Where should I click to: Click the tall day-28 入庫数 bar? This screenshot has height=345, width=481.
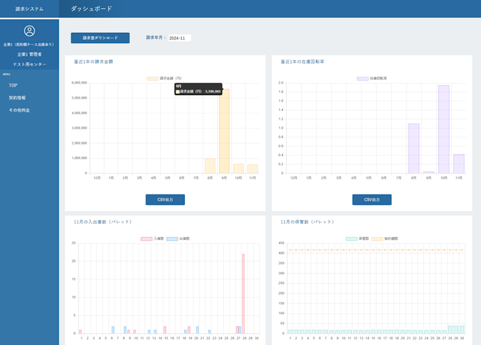click(243, 294)
